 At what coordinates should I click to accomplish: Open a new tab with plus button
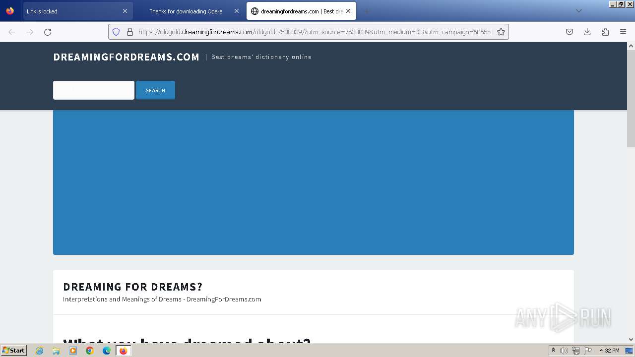367,11
